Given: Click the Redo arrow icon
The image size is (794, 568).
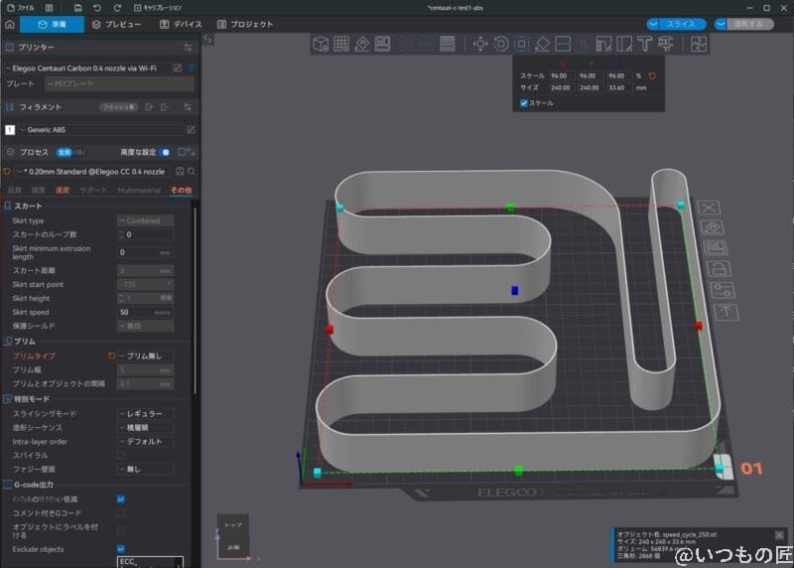Looking at the screenshot, I should [117, 8].
